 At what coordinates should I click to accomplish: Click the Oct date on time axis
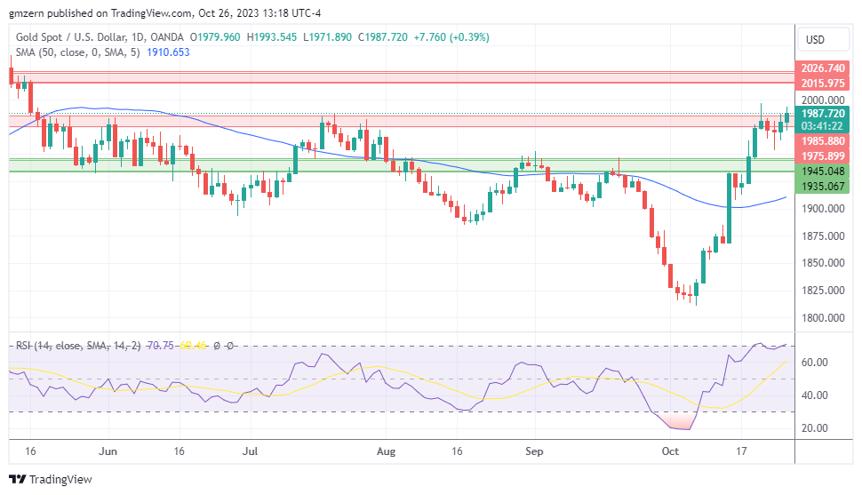(671, 451)
